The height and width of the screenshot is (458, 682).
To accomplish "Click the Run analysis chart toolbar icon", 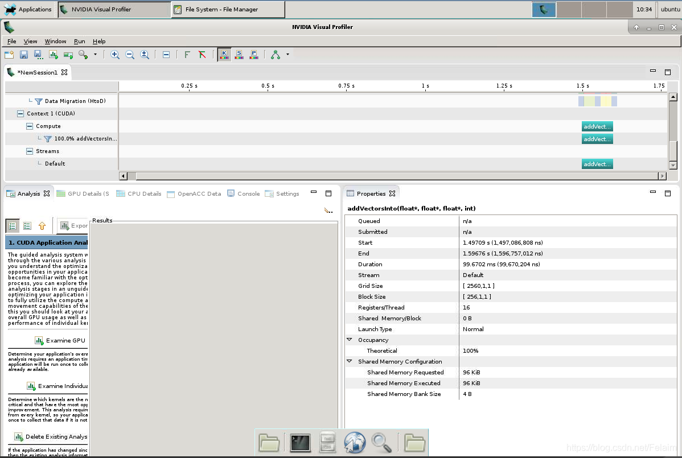I will pyautogui.click(x=54, y=54).
